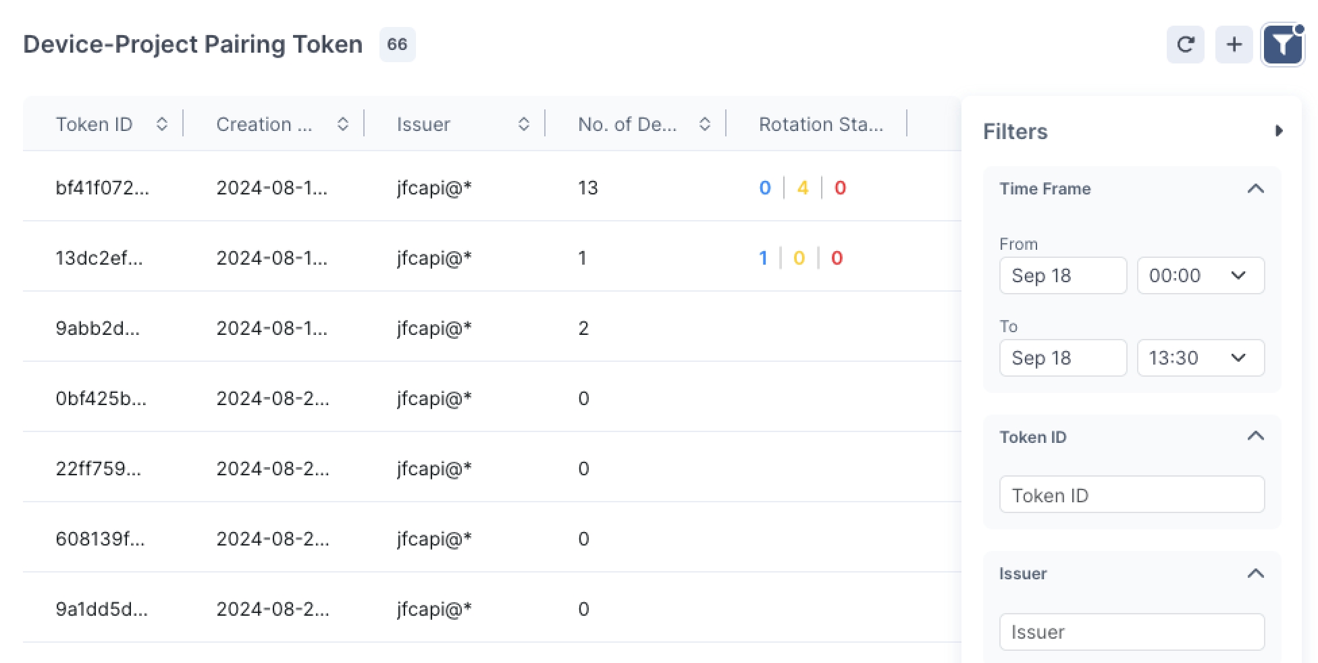Click the plus icon to add token
The width and height of the screenshot is (1318, 663).
click(x=1234, y=45)
